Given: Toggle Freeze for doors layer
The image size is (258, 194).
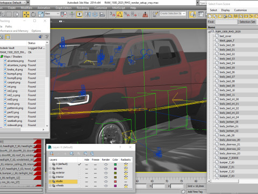Looking at the screenshot, I should pos(95,169).
